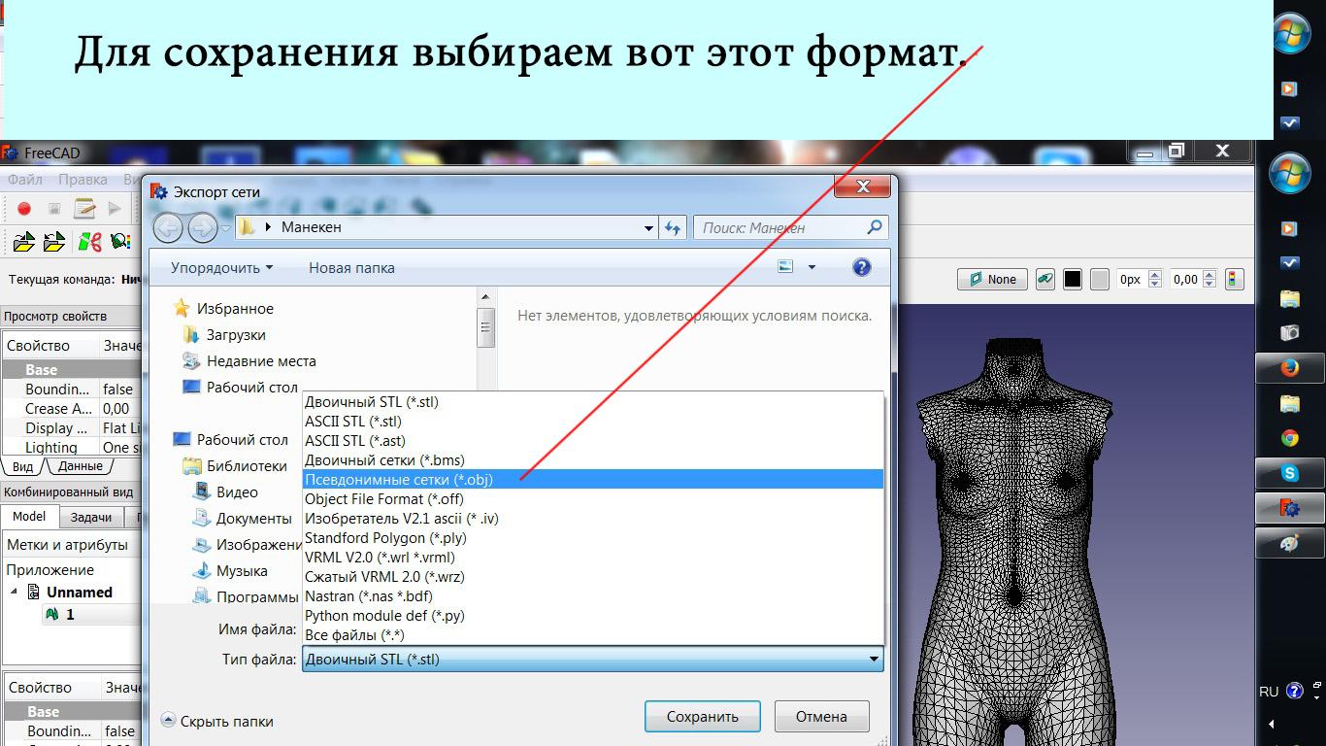Click the RU language indicator
The image size is (1326, 746).
pos(1269,692)
